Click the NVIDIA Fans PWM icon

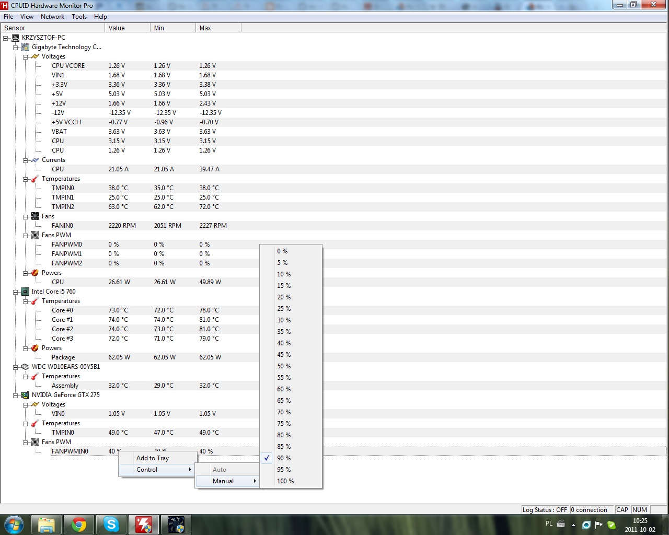pos(35,442)
